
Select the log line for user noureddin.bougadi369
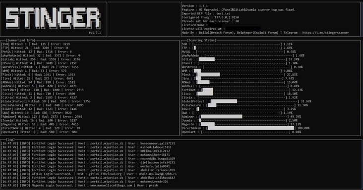coord(88,159)
